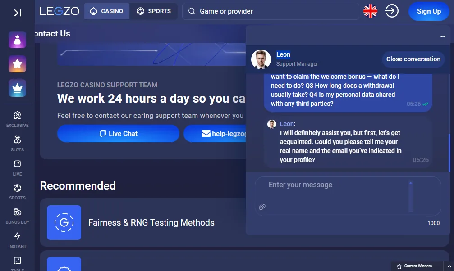Click the Support Manager subtitle

pos(297,64)
